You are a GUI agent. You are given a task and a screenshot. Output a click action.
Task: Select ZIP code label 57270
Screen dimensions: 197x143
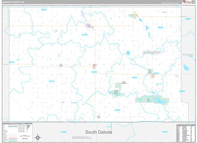[x=164, y=132]
